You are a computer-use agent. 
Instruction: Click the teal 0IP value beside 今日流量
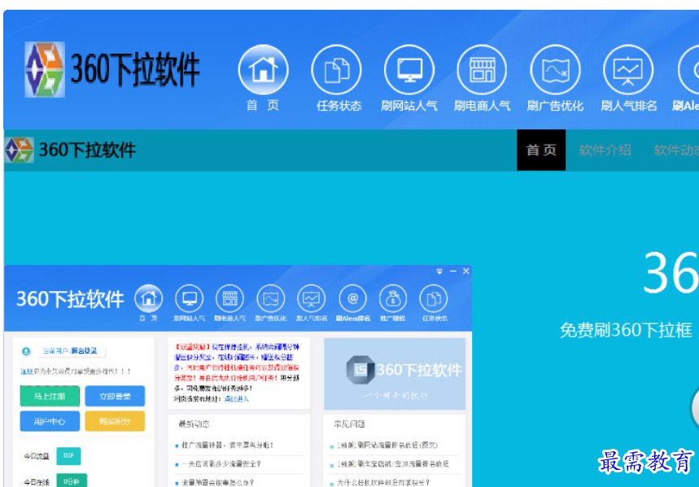tap(68, 456)
